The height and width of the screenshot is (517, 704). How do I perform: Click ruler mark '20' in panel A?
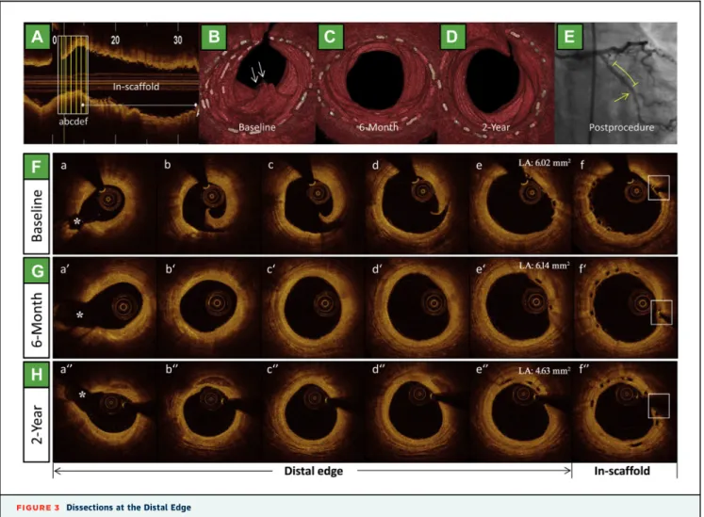click(x=115, y=40)
